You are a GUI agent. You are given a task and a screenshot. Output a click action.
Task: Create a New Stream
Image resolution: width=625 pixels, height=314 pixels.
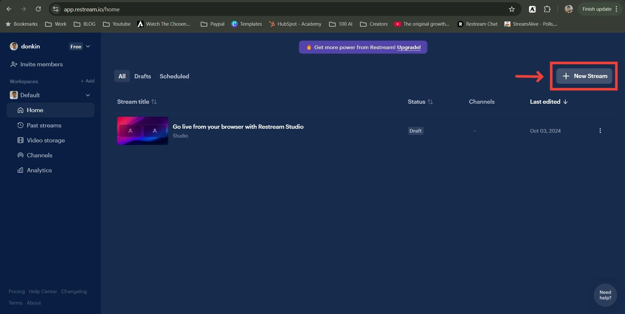coord(584,76)
